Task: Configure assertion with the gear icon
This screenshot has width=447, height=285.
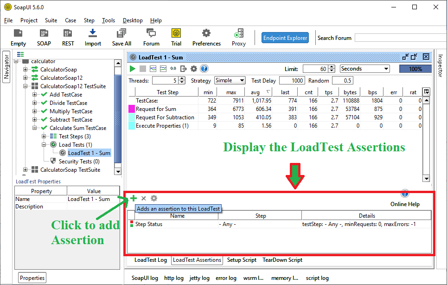Action: pos(154,198)
